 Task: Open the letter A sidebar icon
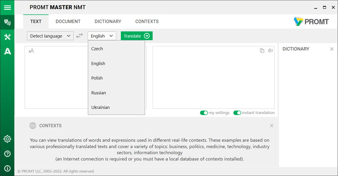click(x=8, y=51)
